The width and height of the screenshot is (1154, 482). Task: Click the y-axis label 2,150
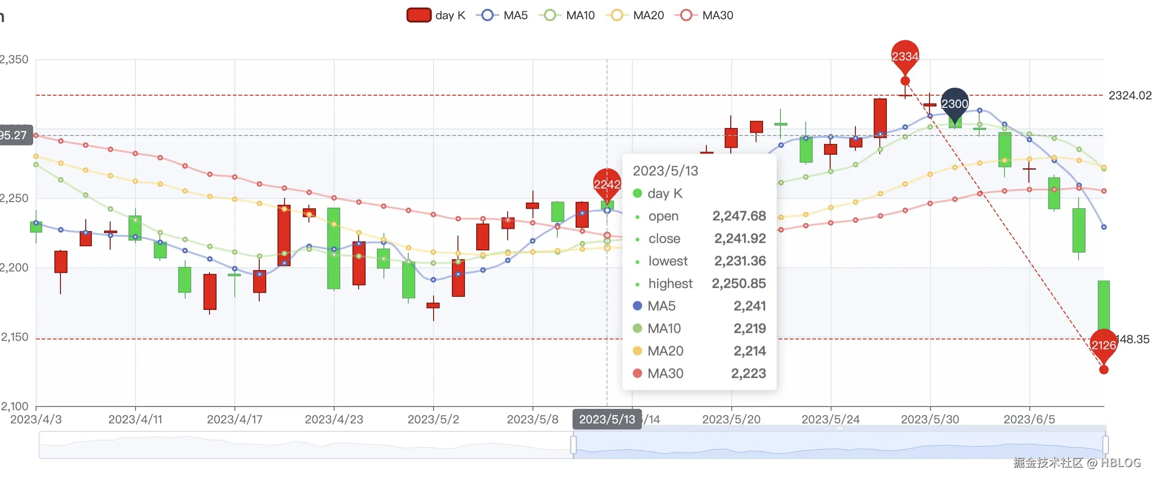(14, 337)
